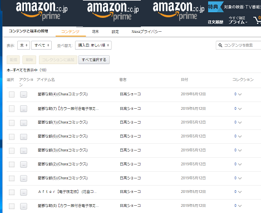The image size is (261, 213).
Task: Expand the プライム menu in header
Action: tap(238, 20)
